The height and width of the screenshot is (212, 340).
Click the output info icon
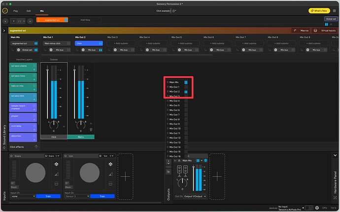click(205, 160)
